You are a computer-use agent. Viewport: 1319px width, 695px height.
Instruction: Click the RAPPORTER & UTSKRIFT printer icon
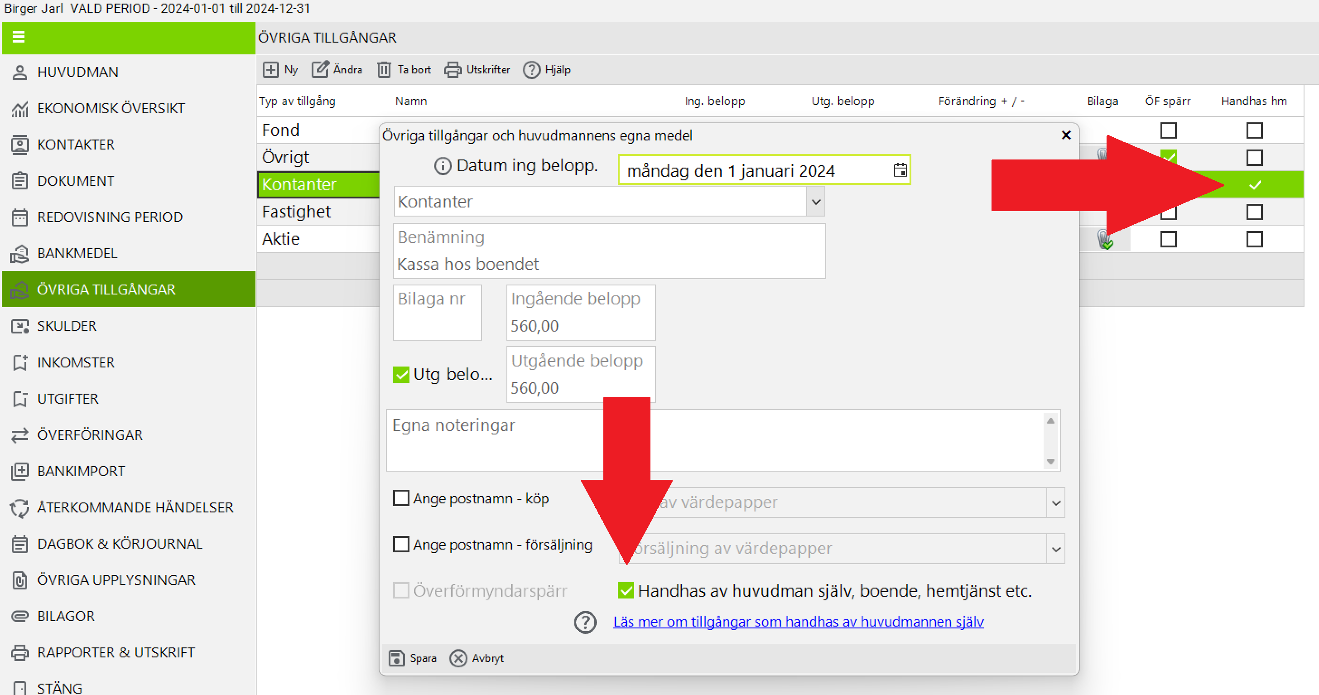(x=19, y=652)
